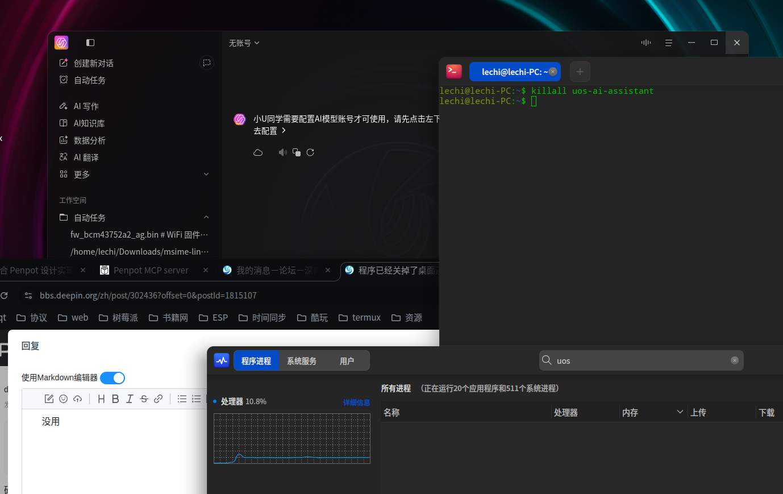The image size is (783, 494).
Task: Toggle the 使用Markdown编辑器 switch
Action: click(x=113, y=378)
